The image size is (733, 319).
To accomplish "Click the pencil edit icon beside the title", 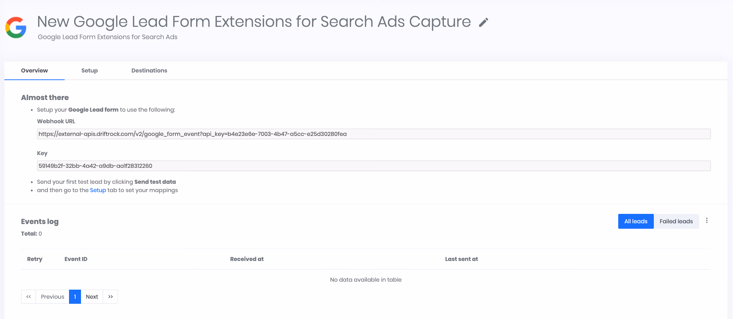I will pos(483,22).
